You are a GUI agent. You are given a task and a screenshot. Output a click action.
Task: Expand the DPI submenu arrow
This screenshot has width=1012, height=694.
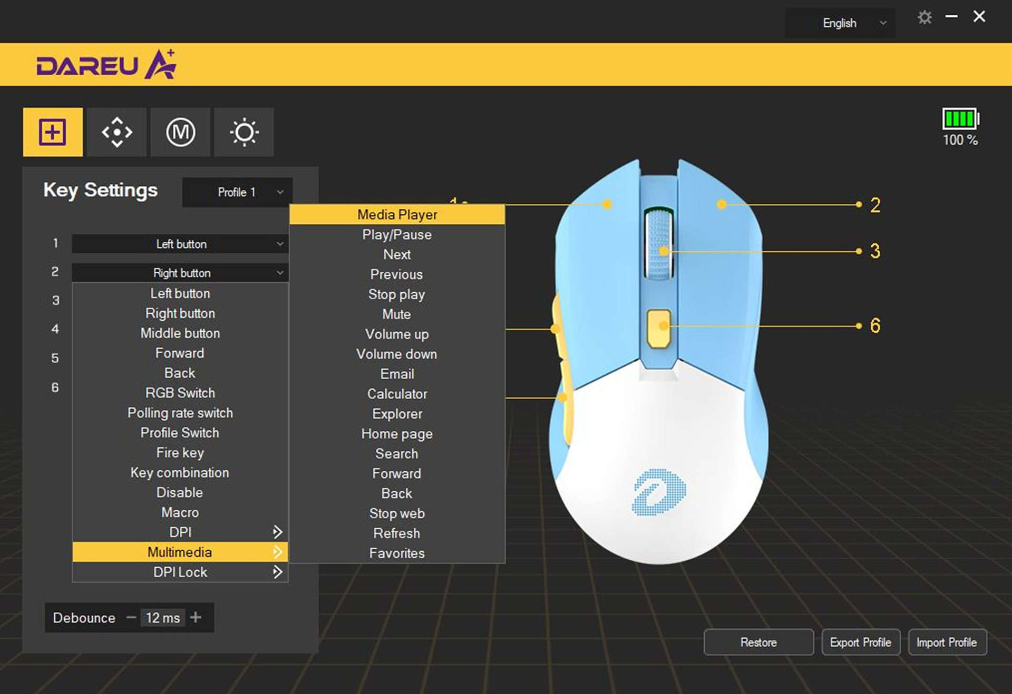coord(277,532)
